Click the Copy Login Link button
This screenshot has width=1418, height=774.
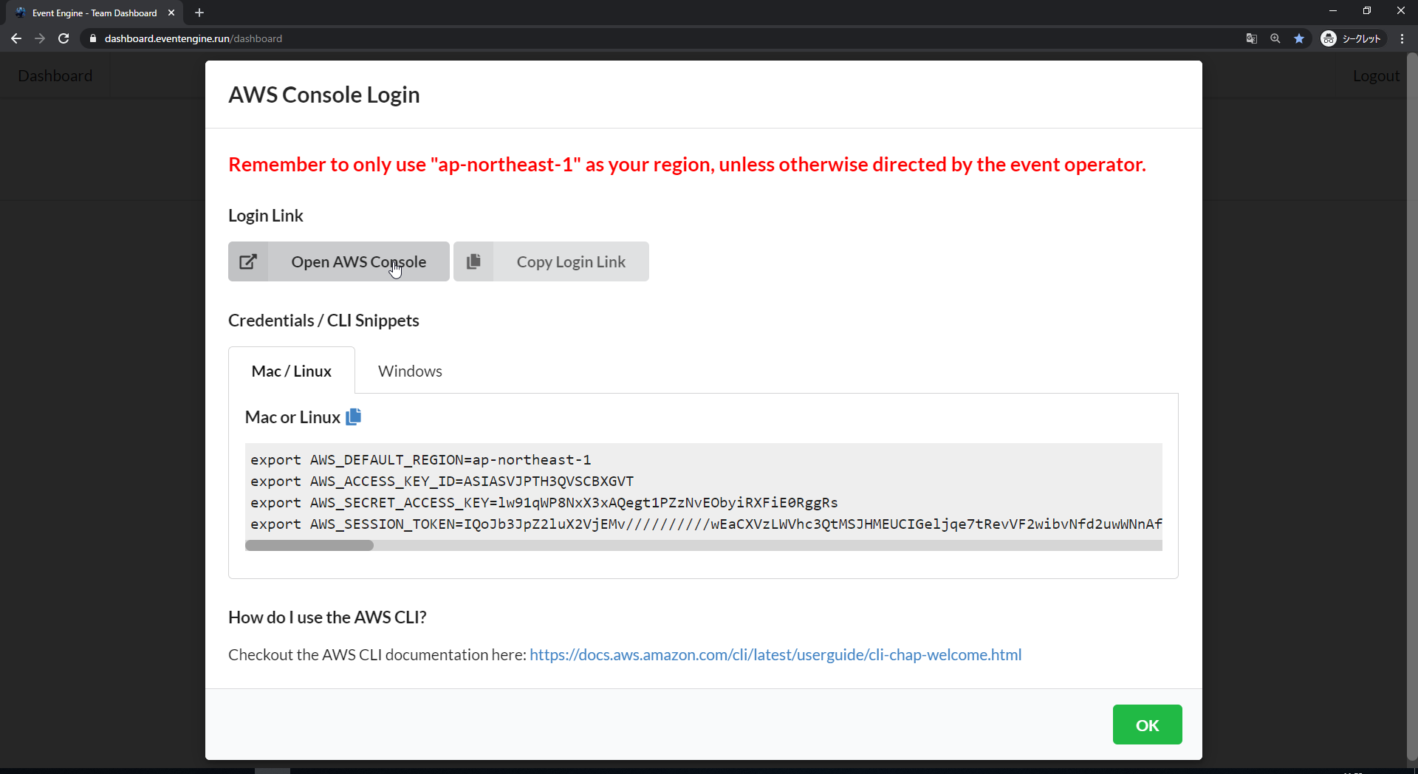(551, 261)
